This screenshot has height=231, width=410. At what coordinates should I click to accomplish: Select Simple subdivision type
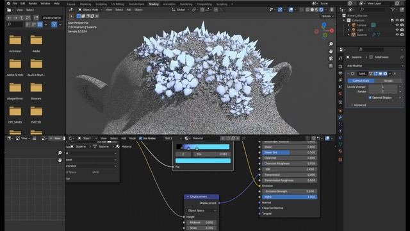coord(388,81)
